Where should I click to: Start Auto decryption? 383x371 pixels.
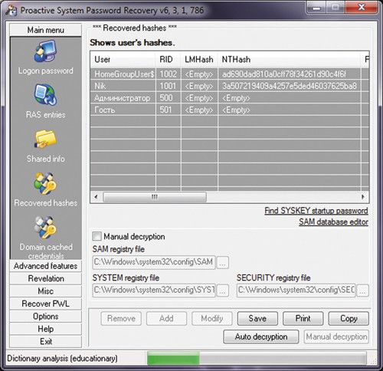click(x=261, y=337)
